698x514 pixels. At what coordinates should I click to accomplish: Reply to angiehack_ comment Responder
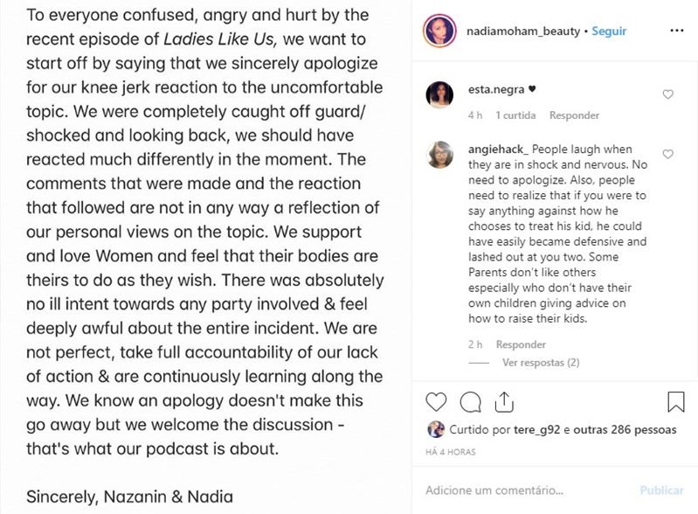click(521, 344)
